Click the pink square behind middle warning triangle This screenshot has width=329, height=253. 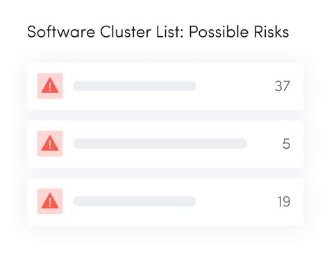tap(50, 144)
